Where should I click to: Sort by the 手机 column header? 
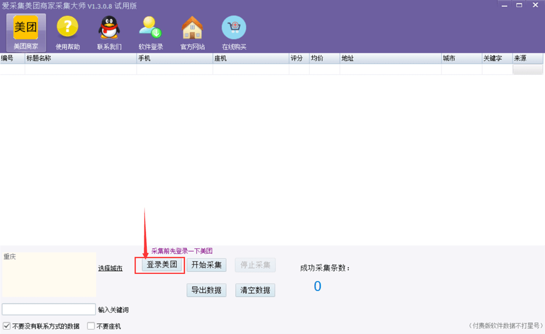[175, 58]
